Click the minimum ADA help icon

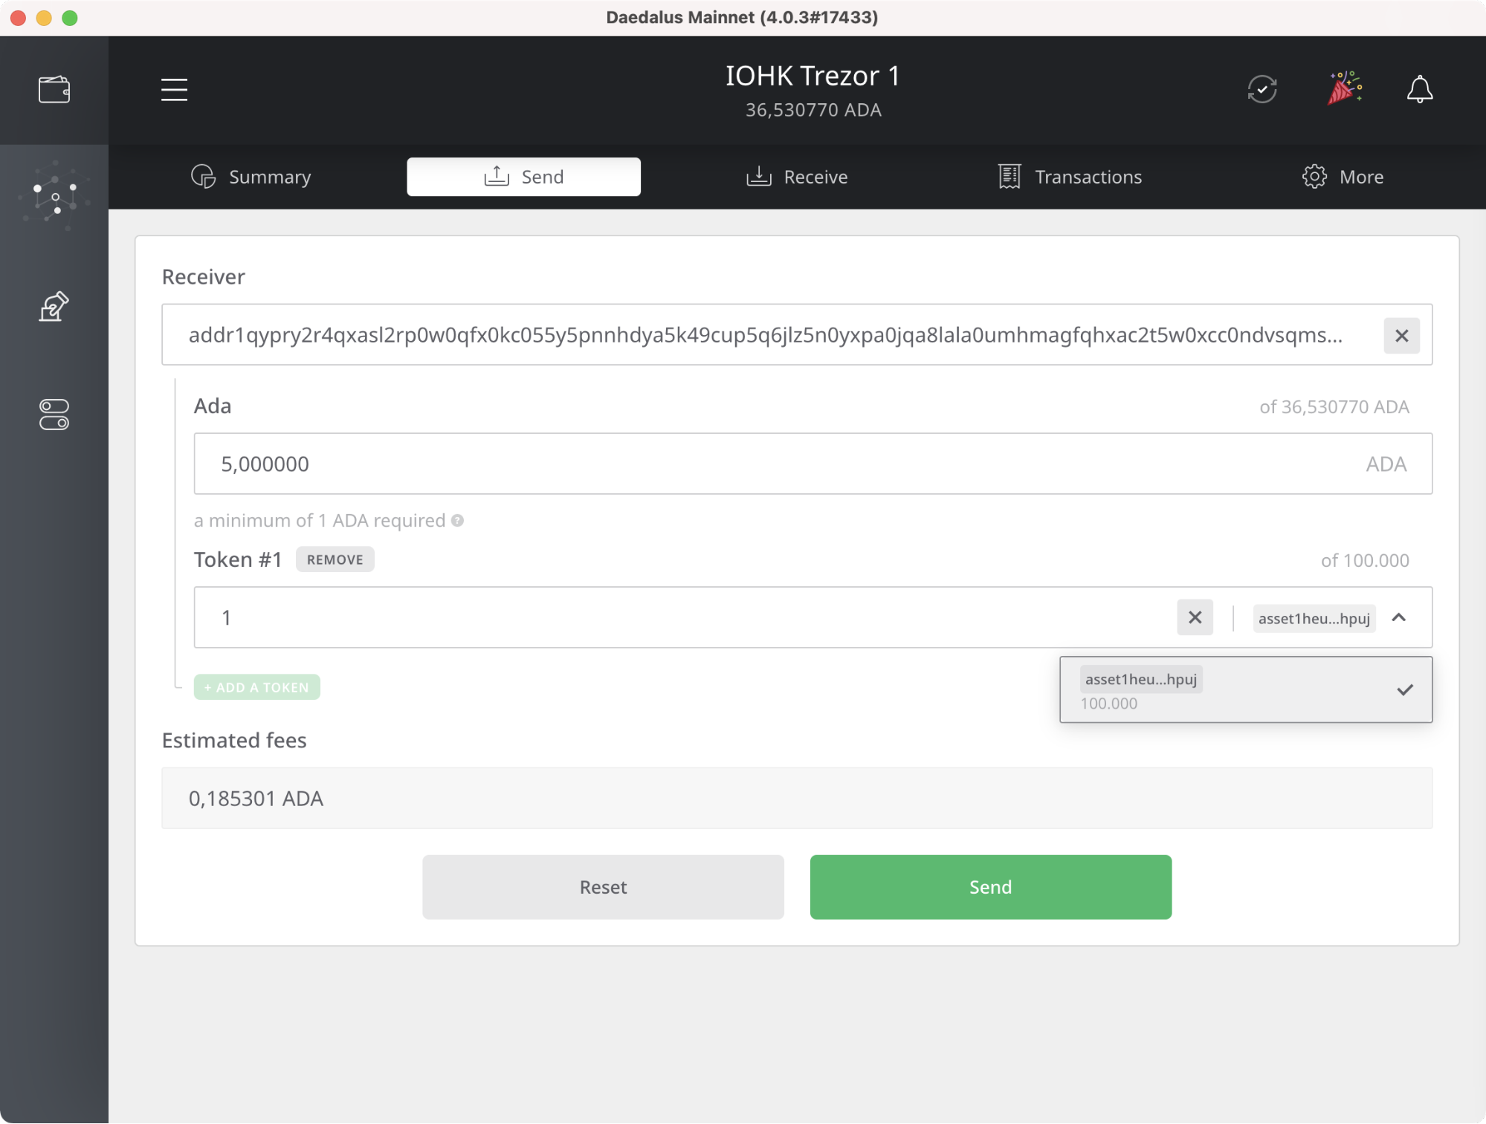(x=458, y=521)
